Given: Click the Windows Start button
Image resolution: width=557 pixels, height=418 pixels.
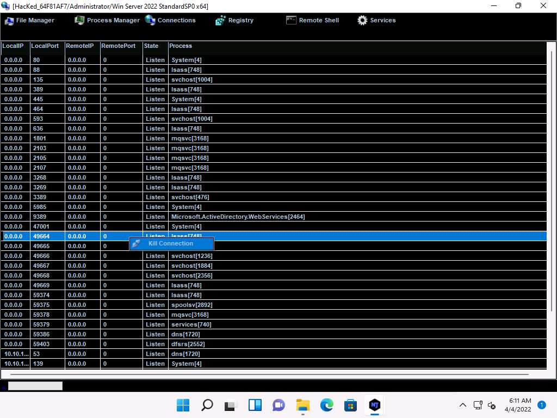Looking at the screenshot, I should click(183, 405).
